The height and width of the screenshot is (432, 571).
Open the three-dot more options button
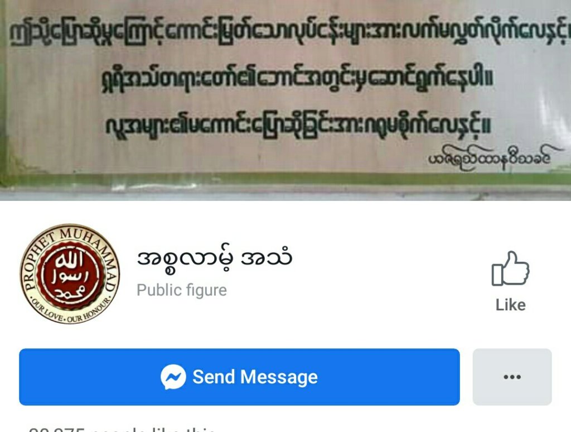coord(512,377)
